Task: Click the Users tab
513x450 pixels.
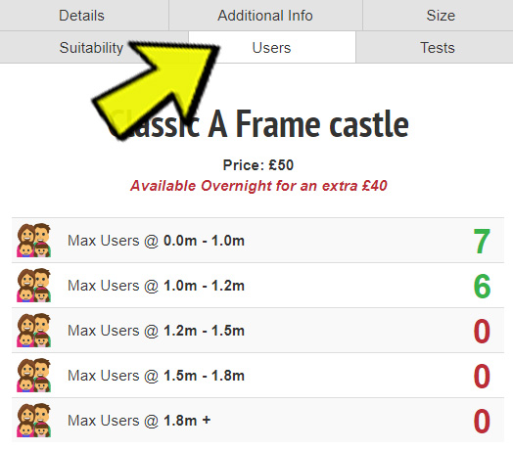Action: pyautogui.click(x=272, y=47)
